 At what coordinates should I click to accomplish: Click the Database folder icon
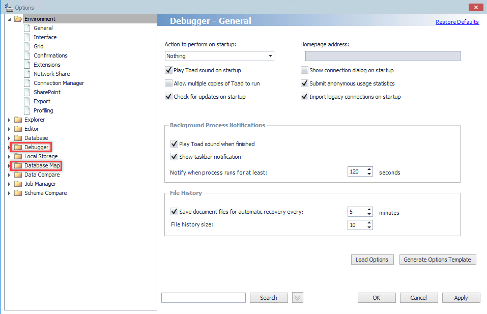click(x=18, y=138)
